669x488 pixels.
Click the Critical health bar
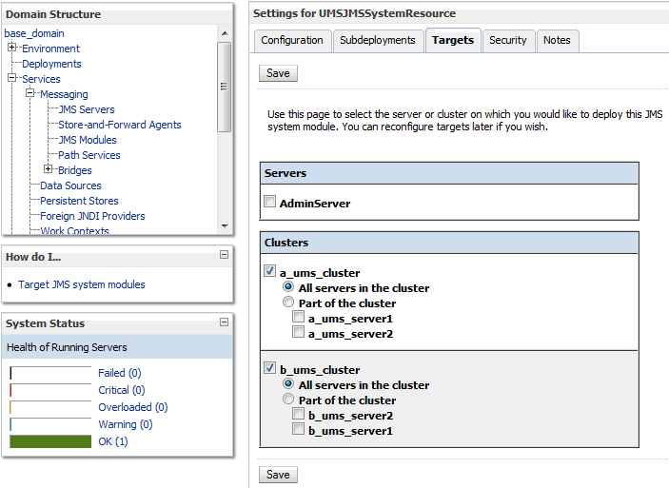coord(50,390)
